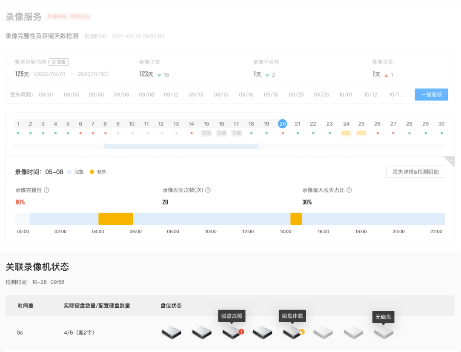This screenshot has height=352, width=461.
Task: Click the green status dot under day 1
Action: point(18,133)
